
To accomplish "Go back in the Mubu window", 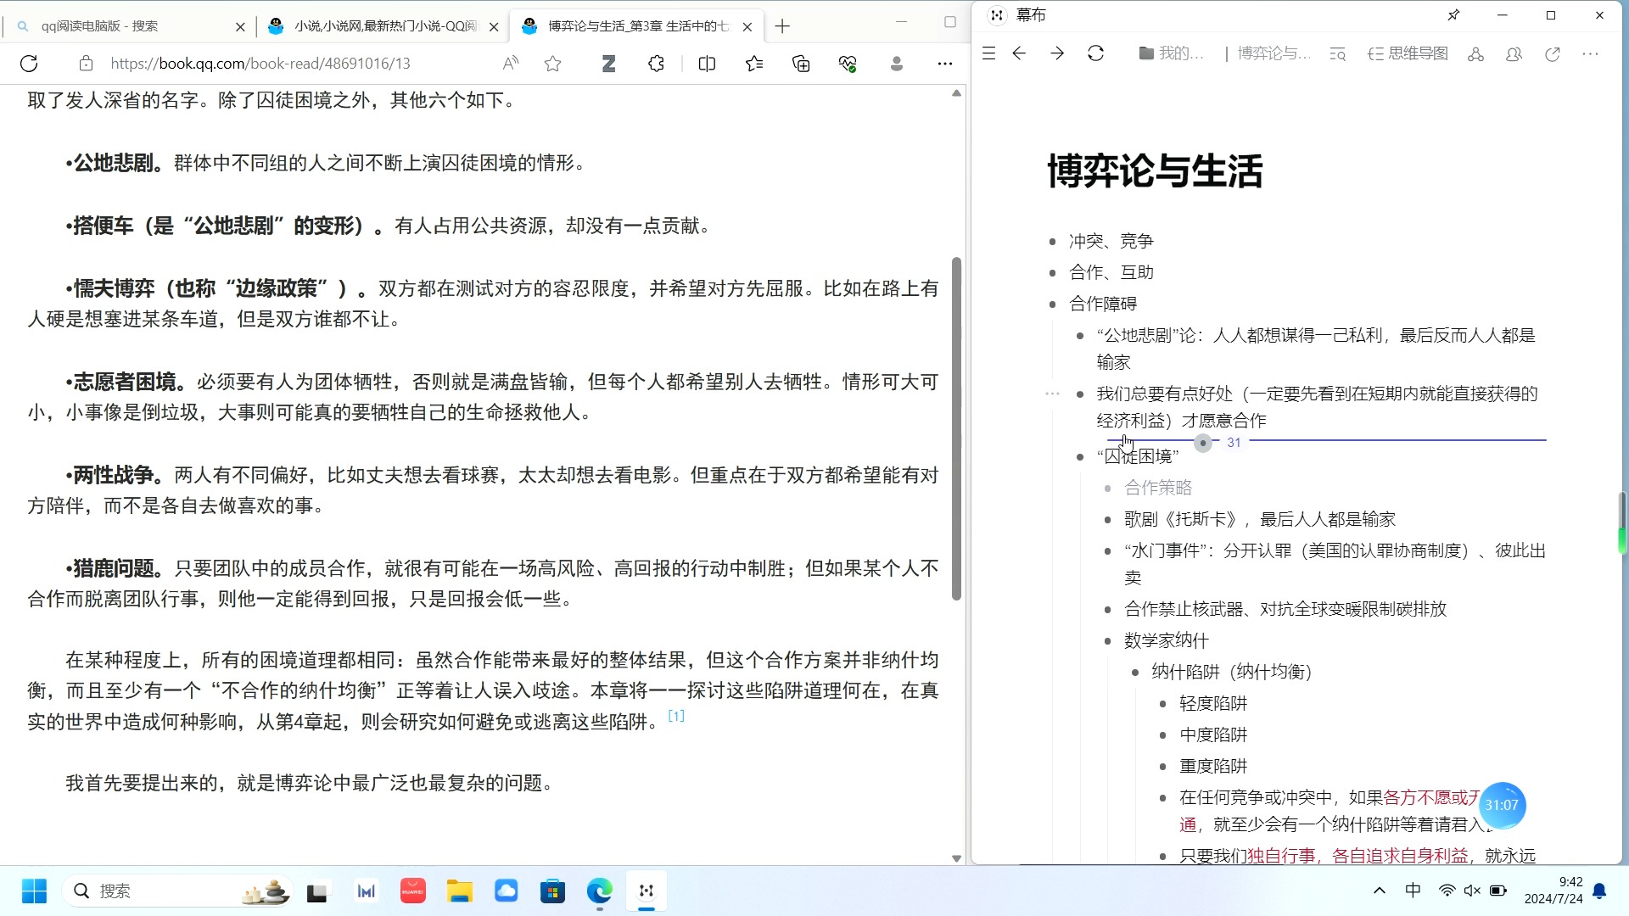I will click(1019, 53).
